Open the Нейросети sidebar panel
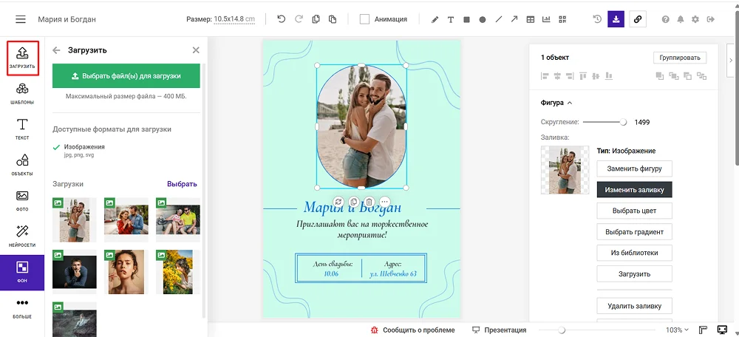Viewport: 739px width, 337px height. click(x=22, y=236)
